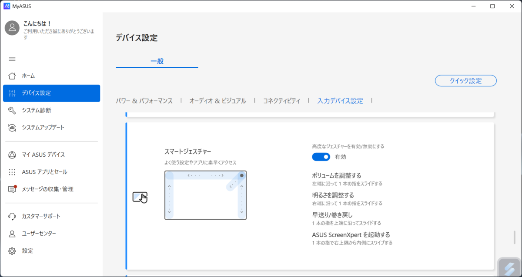Click the user profile avatar icon

coord(12,28)
